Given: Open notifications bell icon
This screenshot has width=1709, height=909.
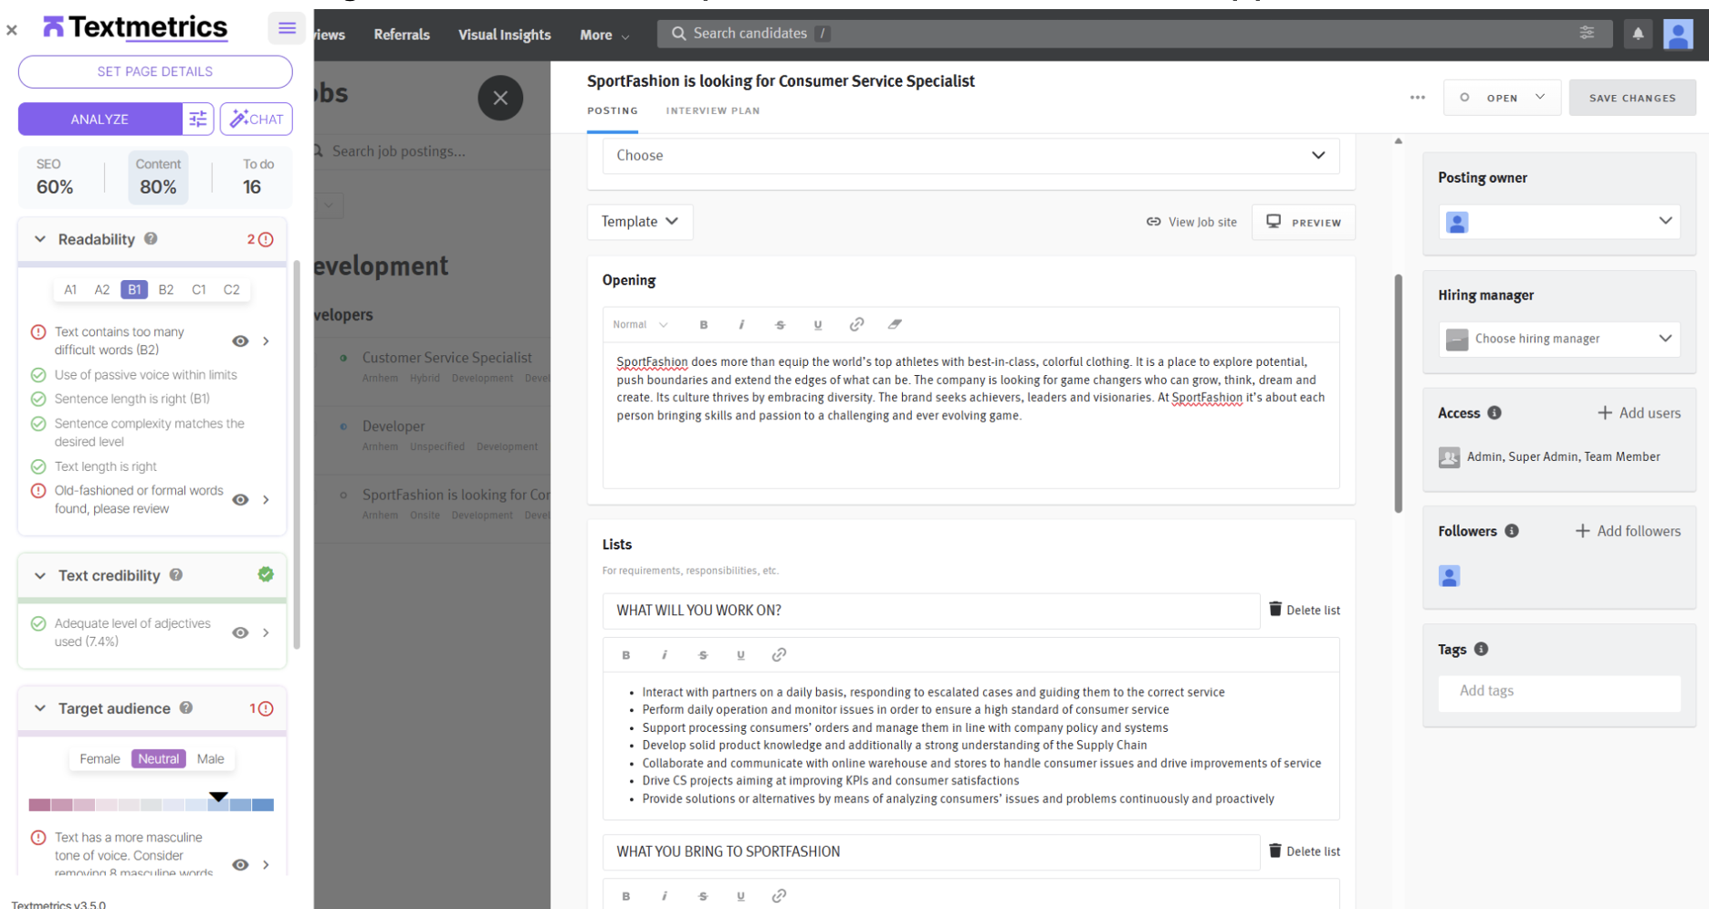Looking at the screenshot, I should click(x=1638, y=34).
